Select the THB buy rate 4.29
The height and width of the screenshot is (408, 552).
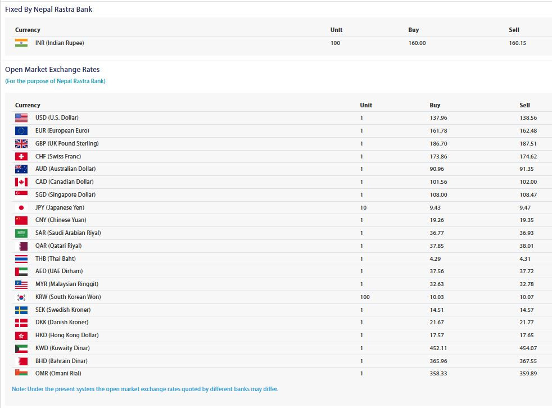click(435, 259)
